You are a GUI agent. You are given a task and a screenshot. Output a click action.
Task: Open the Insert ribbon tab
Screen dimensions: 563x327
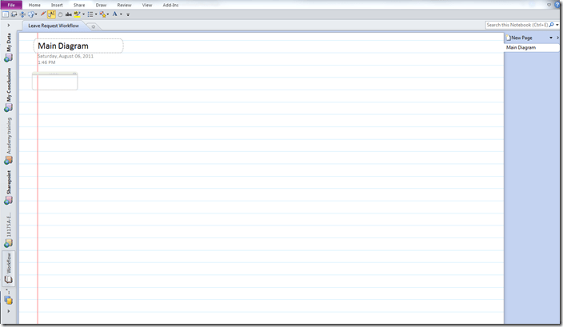(57, 5)
